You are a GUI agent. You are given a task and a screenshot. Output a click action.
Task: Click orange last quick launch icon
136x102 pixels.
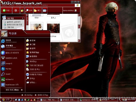(x=35, y=100)
